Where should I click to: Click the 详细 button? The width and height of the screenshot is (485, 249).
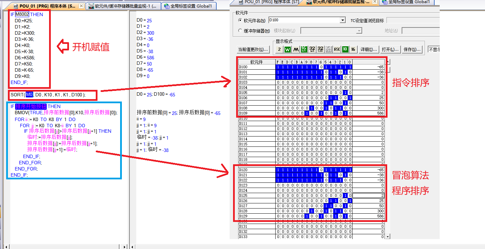click(x=369, y=49)
